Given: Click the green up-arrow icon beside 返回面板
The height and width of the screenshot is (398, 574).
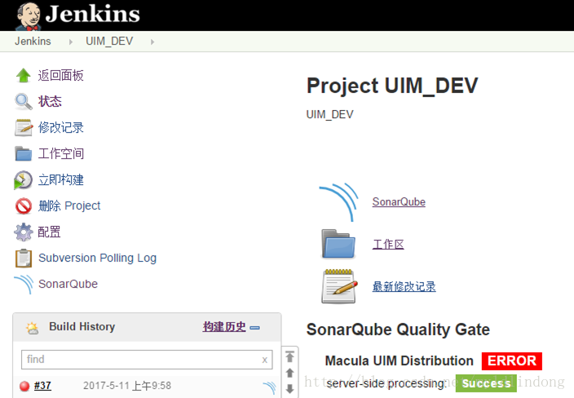Looking at the screenshot, I should (x=24, y=75).
